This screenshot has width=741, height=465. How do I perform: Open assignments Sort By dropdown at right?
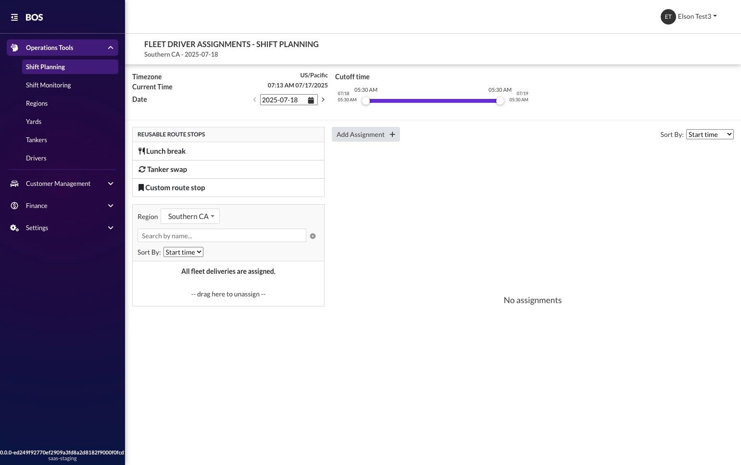coord(710,135)
